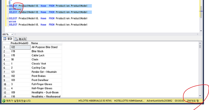The image size is (209, 110).
Task: Open the 100 % zoom dropdown
Action: click(x=12, y=34)
